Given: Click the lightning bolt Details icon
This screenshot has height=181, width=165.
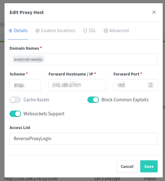Looking at the screenshot, I should tap(10, 31).
